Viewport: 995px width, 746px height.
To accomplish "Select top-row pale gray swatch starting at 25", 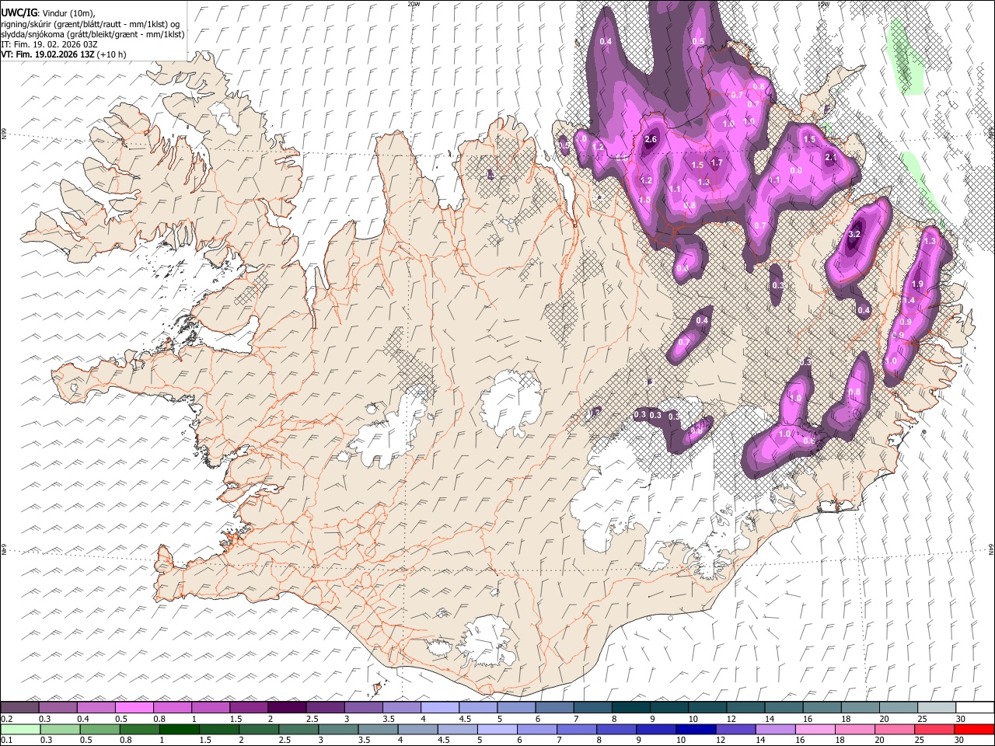I will [x=936, y=707].
